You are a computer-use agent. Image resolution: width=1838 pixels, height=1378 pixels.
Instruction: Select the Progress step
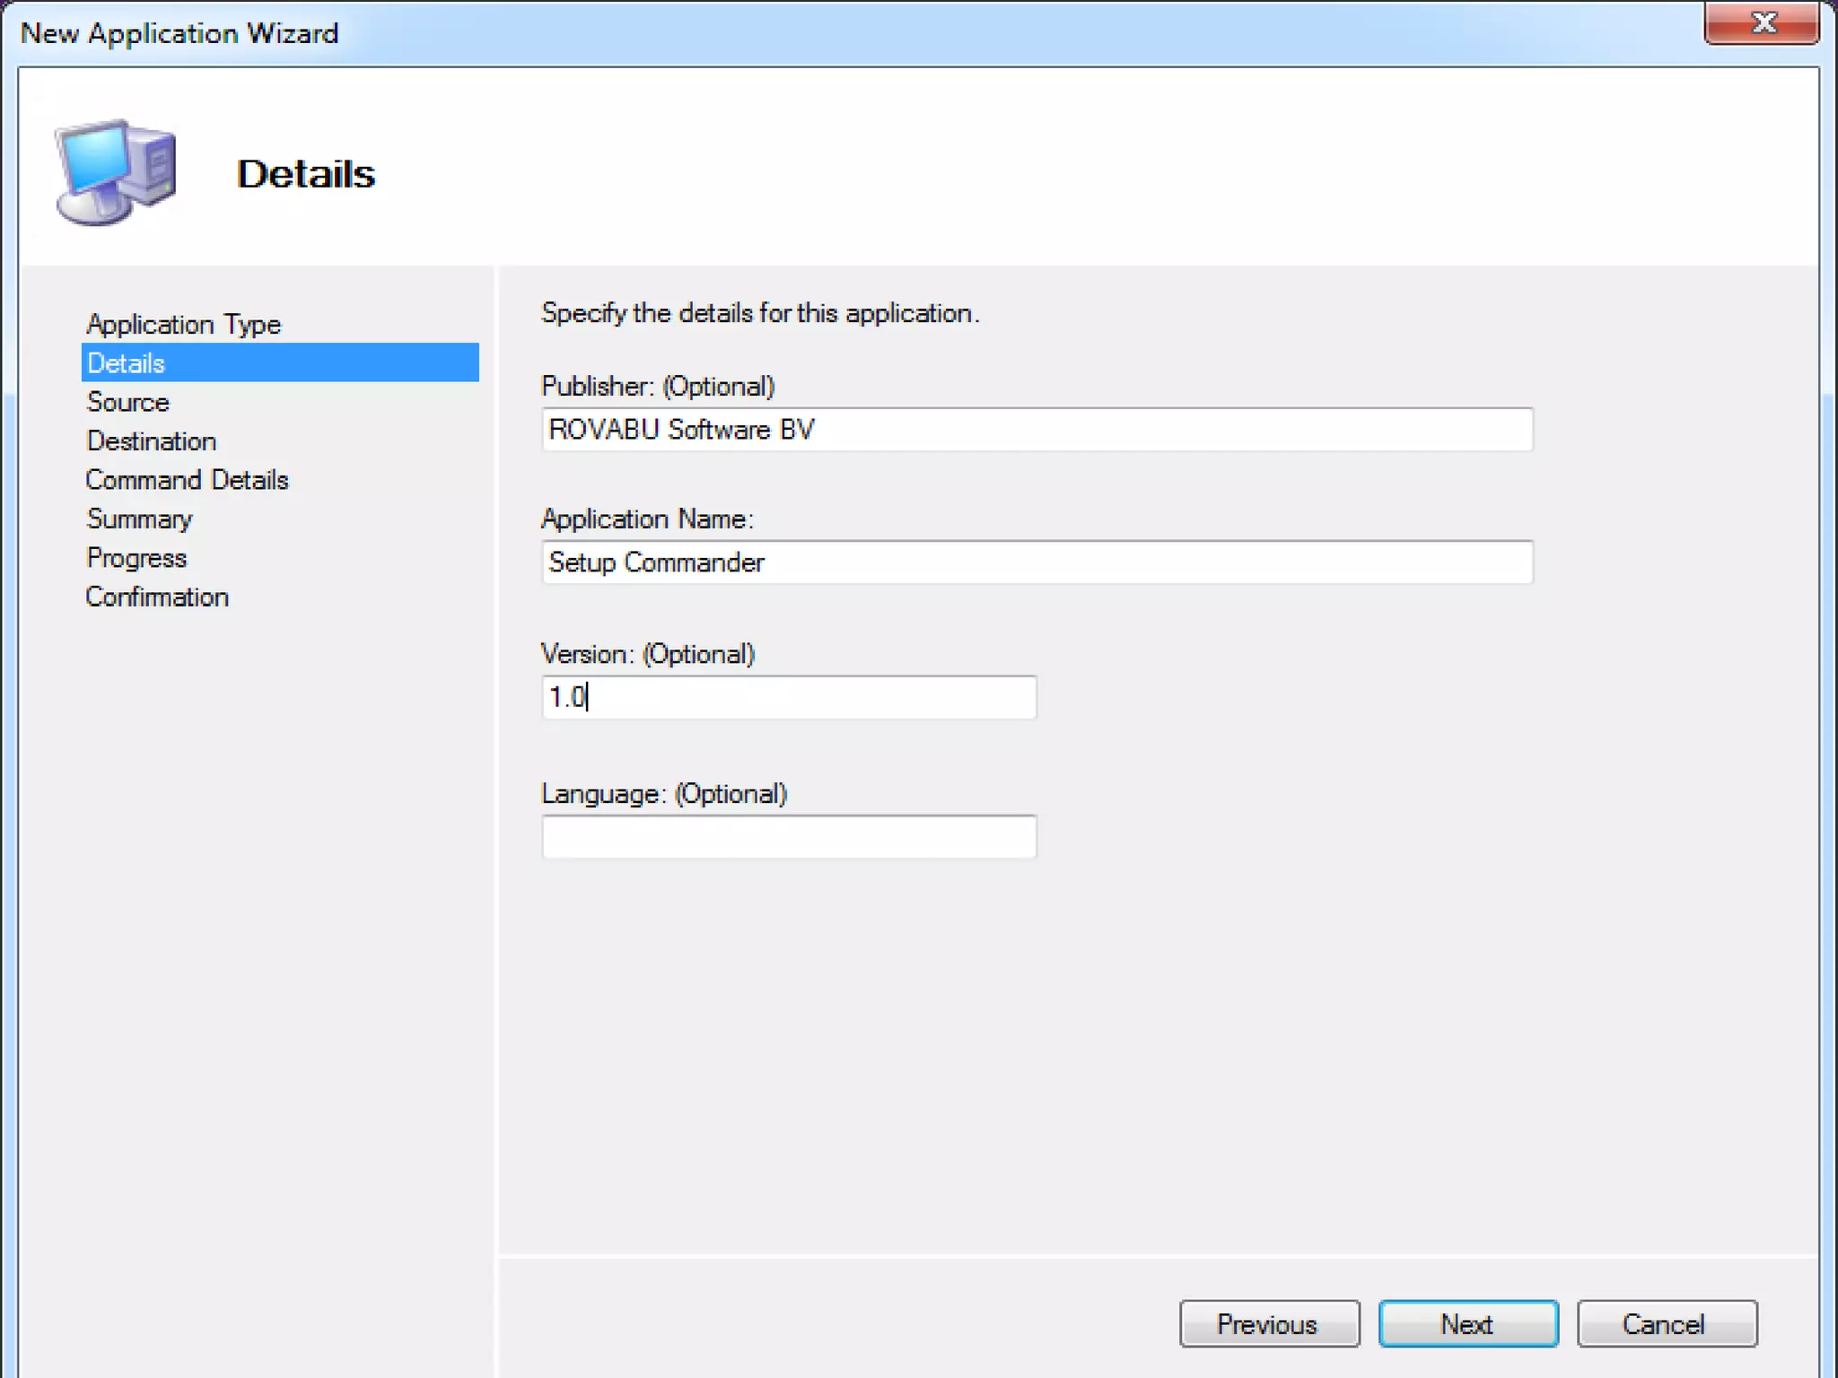[x=136, y=558]
